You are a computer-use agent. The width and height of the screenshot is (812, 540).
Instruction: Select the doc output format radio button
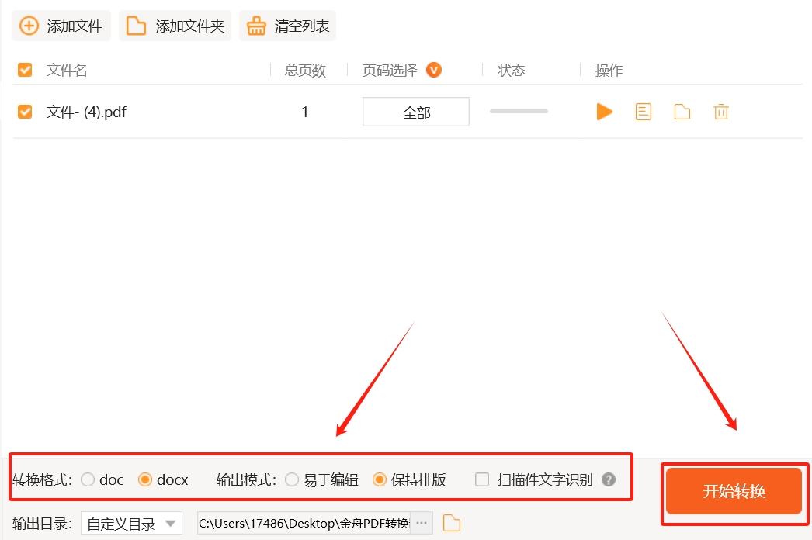(x=88, y=479)
